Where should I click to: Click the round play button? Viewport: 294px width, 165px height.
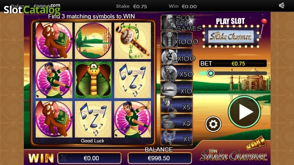pos(244,112)
